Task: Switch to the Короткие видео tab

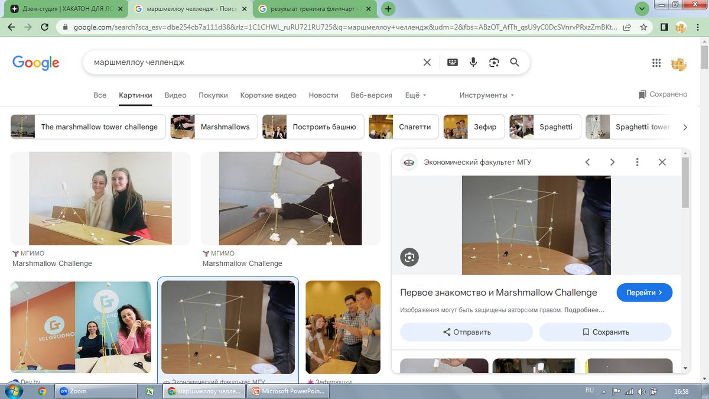Action: [268, 95]
